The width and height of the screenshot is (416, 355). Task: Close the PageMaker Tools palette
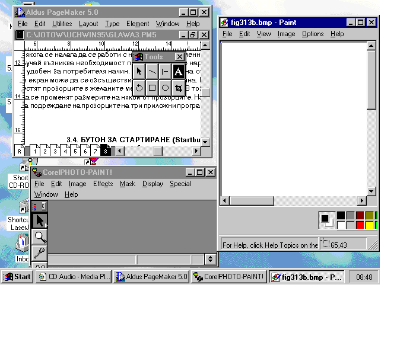click(x=180, y=57)
